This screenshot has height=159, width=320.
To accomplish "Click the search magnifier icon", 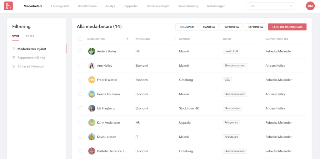I will tap(291, 6).
